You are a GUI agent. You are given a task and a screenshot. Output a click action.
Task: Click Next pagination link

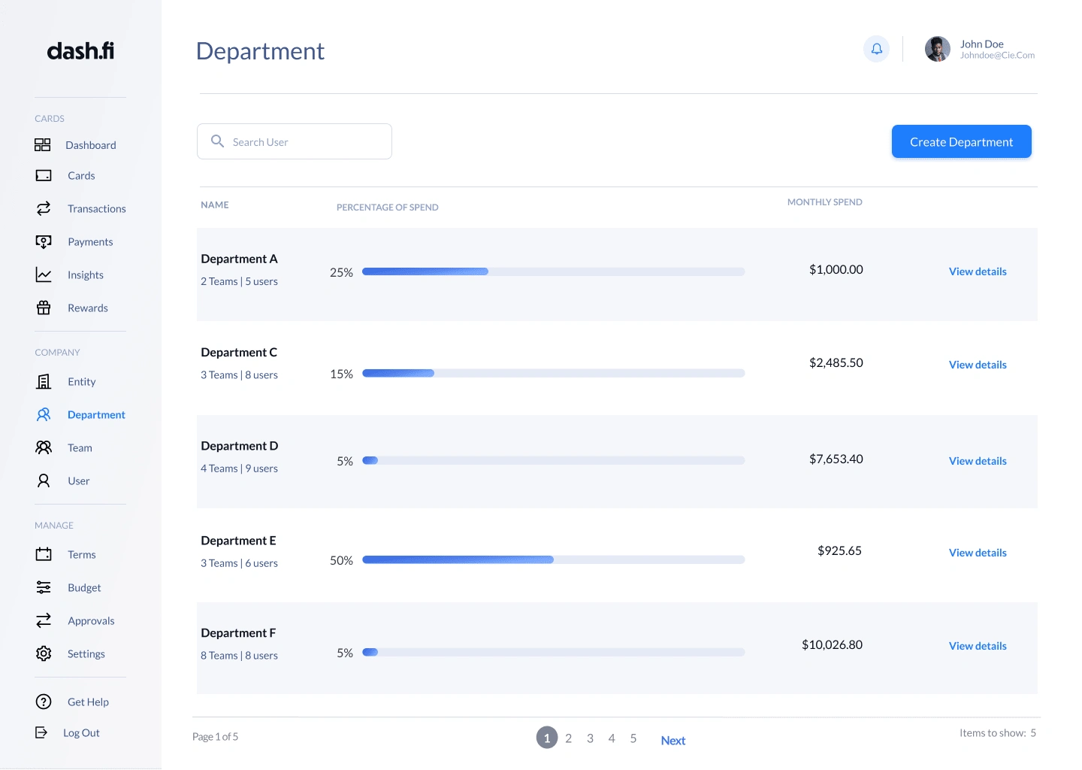pos(673,741)
